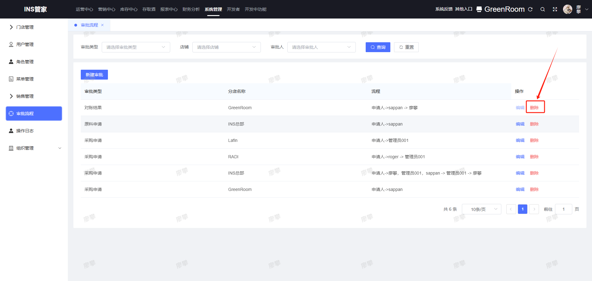Open the 请选择店铺 dropdown

pyautogui.click(x=227, y=47)
